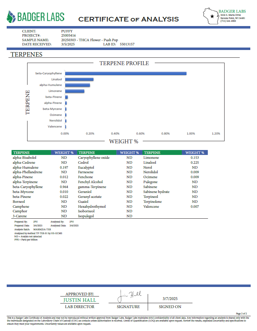Click the Valencene row in the table
Image resolution: width=257 pixels, height=331 pixels.
point(152,207)
